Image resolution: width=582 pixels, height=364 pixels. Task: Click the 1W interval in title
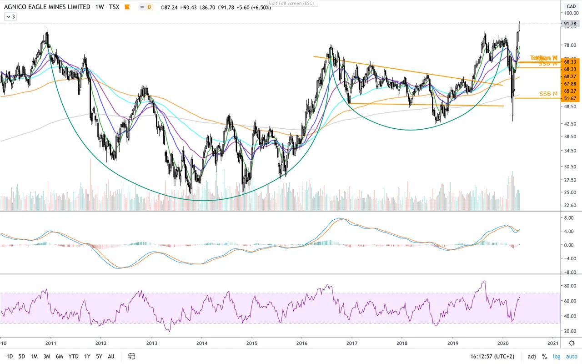100,7
